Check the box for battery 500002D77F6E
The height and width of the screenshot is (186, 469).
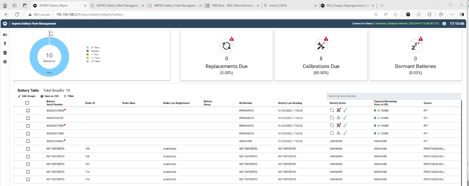[28, 126]
